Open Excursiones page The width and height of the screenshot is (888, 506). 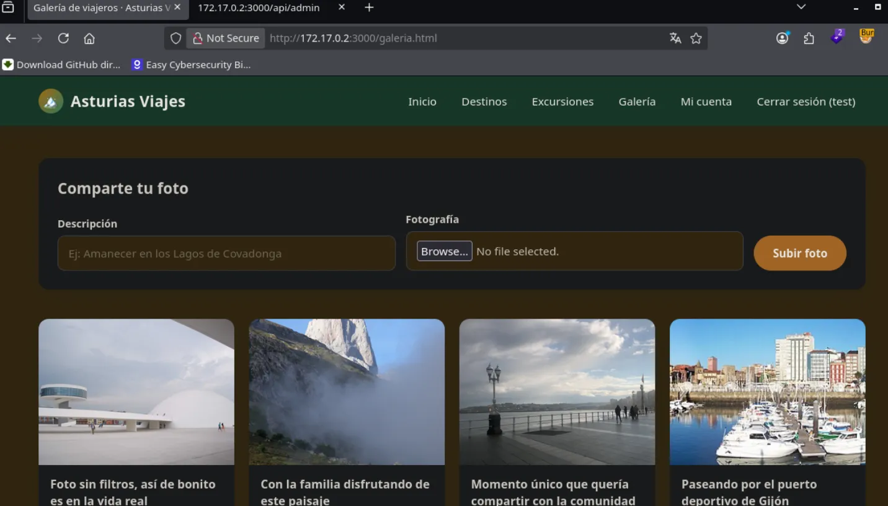click(562, 102)
